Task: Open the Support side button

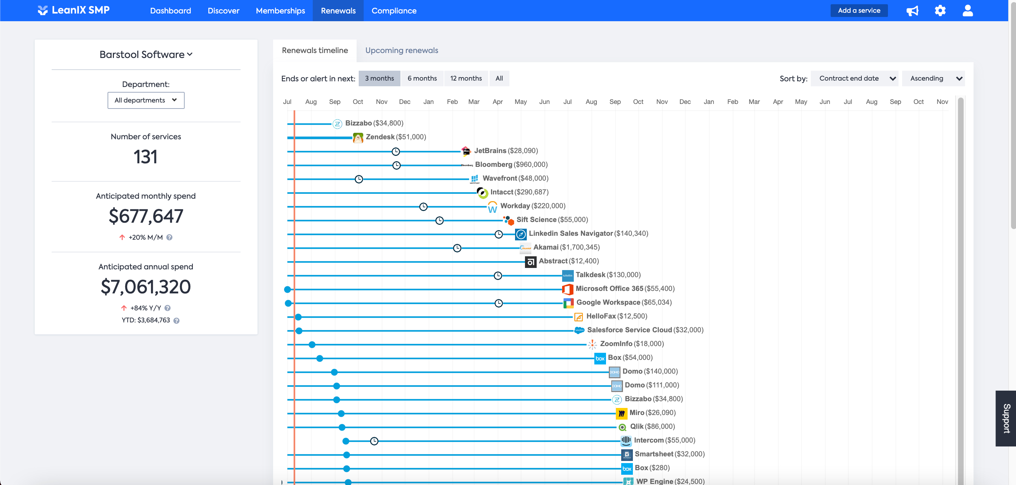Action: 1006,418
